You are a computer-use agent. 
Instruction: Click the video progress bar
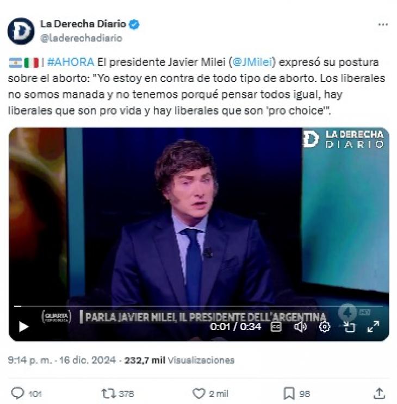pos(199,306)
